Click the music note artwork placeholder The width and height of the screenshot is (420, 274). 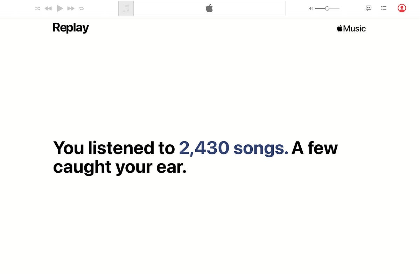(126, 8)
